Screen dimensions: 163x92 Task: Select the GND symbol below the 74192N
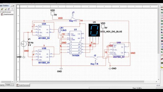(x=61, y=69)
